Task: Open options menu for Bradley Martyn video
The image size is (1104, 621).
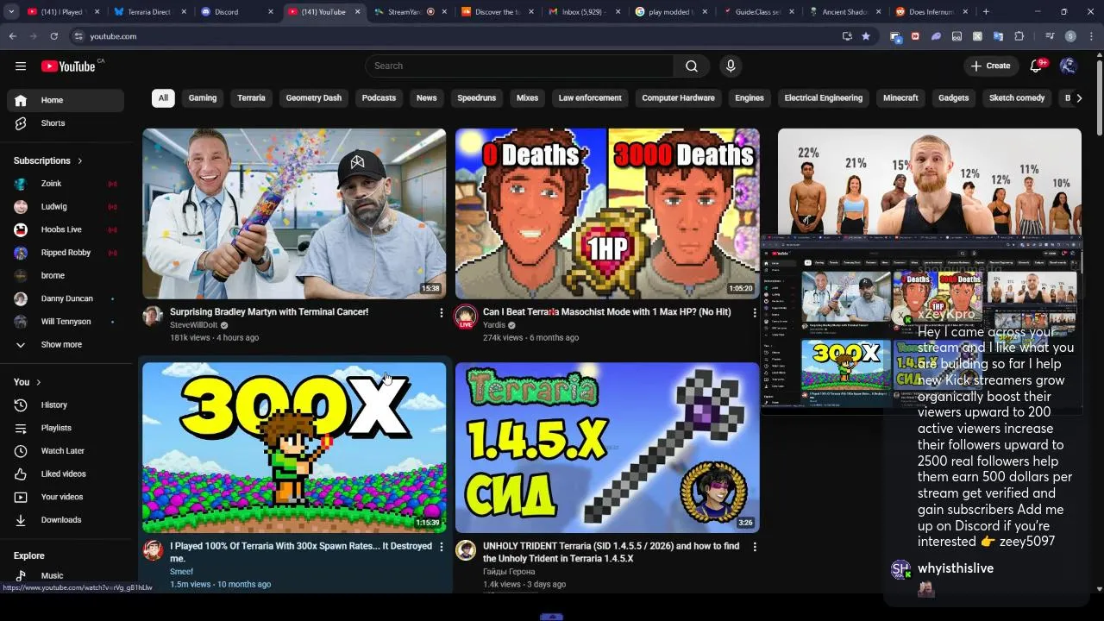Action: pyautogui.click(x=442, y=313)
